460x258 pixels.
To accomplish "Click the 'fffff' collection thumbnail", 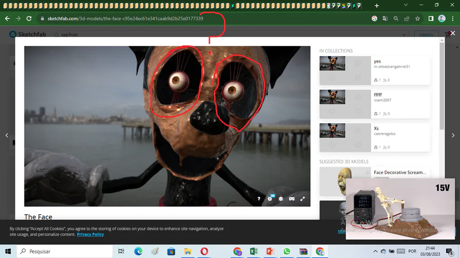I will [x=332, y=97].
